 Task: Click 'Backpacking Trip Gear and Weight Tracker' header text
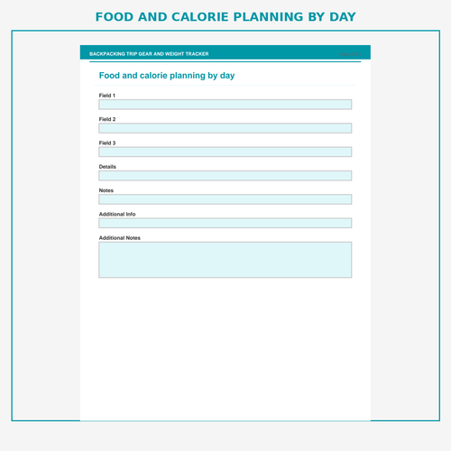click(149, 54)
